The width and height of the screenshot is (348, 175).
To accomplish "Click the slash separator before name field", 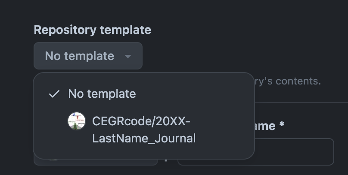I will click(167, 160).
